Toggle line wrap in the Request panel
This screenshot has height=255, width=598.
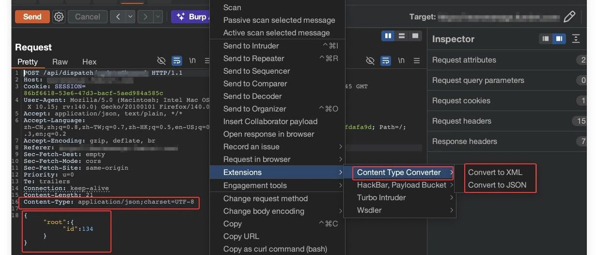pos(177,61)
